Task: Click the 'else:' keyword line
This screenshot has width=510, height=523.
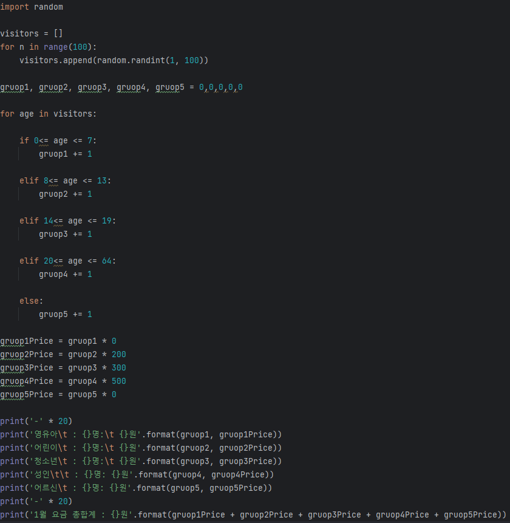Action: [x=32, y=301]
